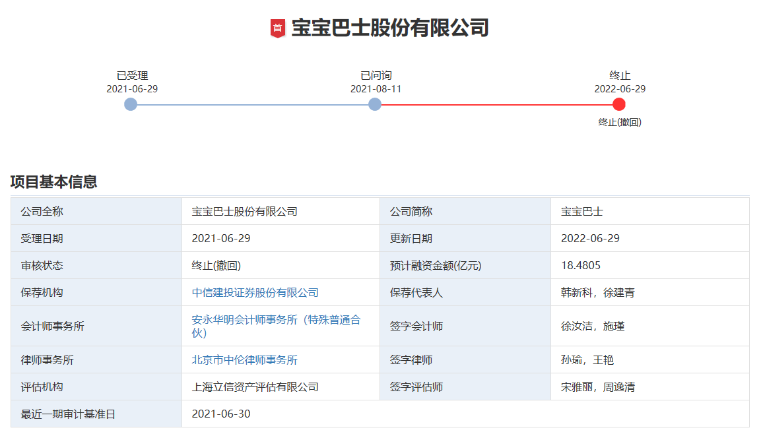Select the 已问询 timeline node
This screenshot has width=761, height=440.
pyautogui.click(x=375, y=104)
